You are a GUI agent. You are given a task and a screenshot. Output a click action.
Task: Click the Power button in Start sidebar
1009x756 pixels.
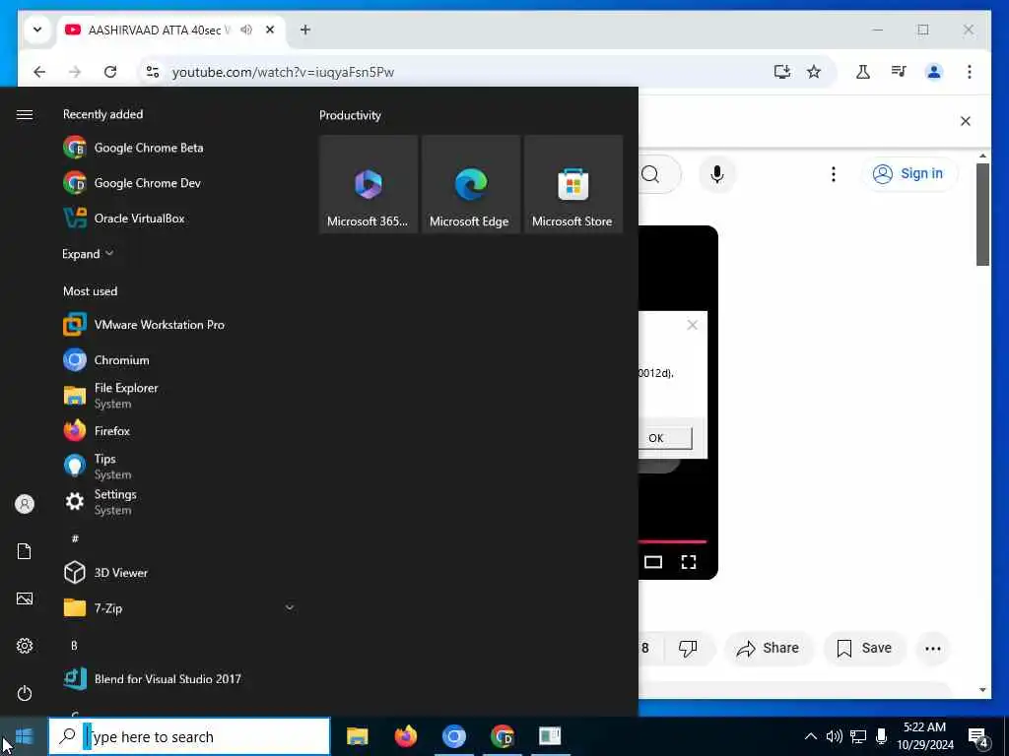point(25,693)
